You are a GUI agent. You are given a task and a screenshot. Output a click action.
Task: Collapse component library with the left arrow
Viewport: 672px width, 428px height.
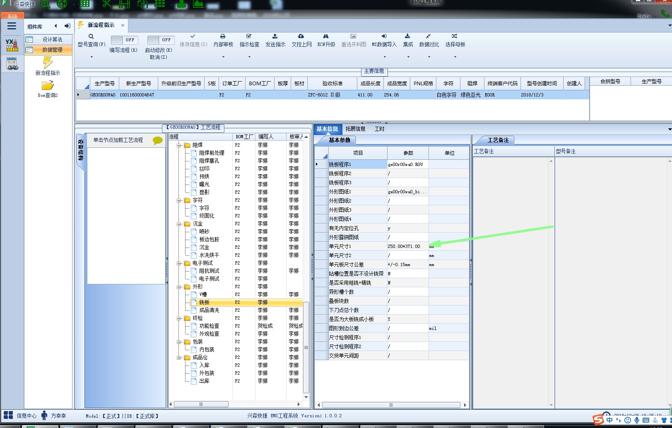[55, 26]
